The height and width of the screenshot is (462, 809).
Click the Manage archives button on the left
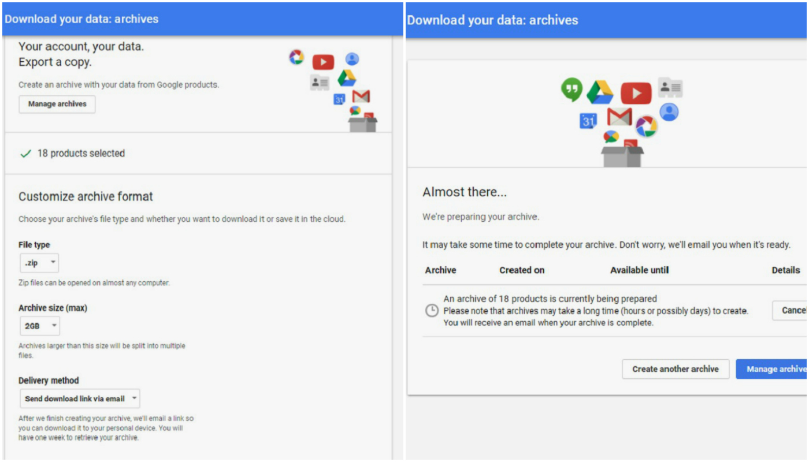(57, 104)
